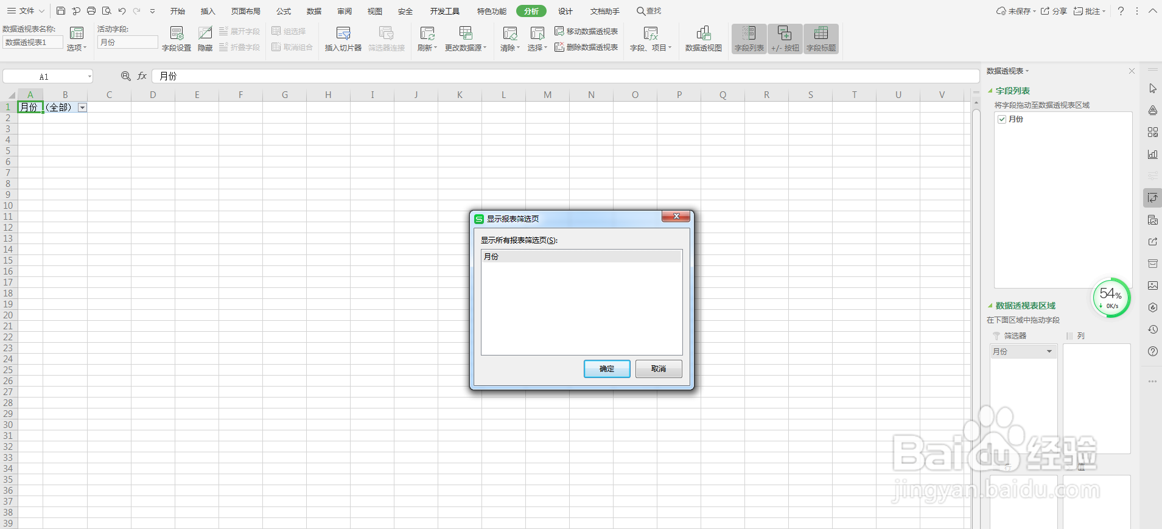Viewport: 1162px width, 529px height.
Task: Select column D header
Action: point(153,94)
